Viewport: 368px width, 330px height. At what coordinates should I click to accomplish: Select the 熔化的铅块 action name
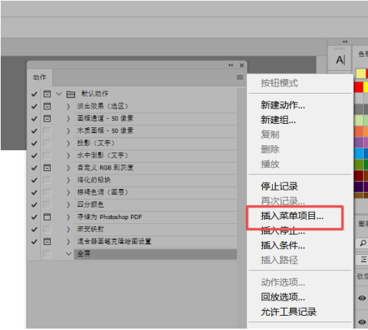click(x=94, y=180)
